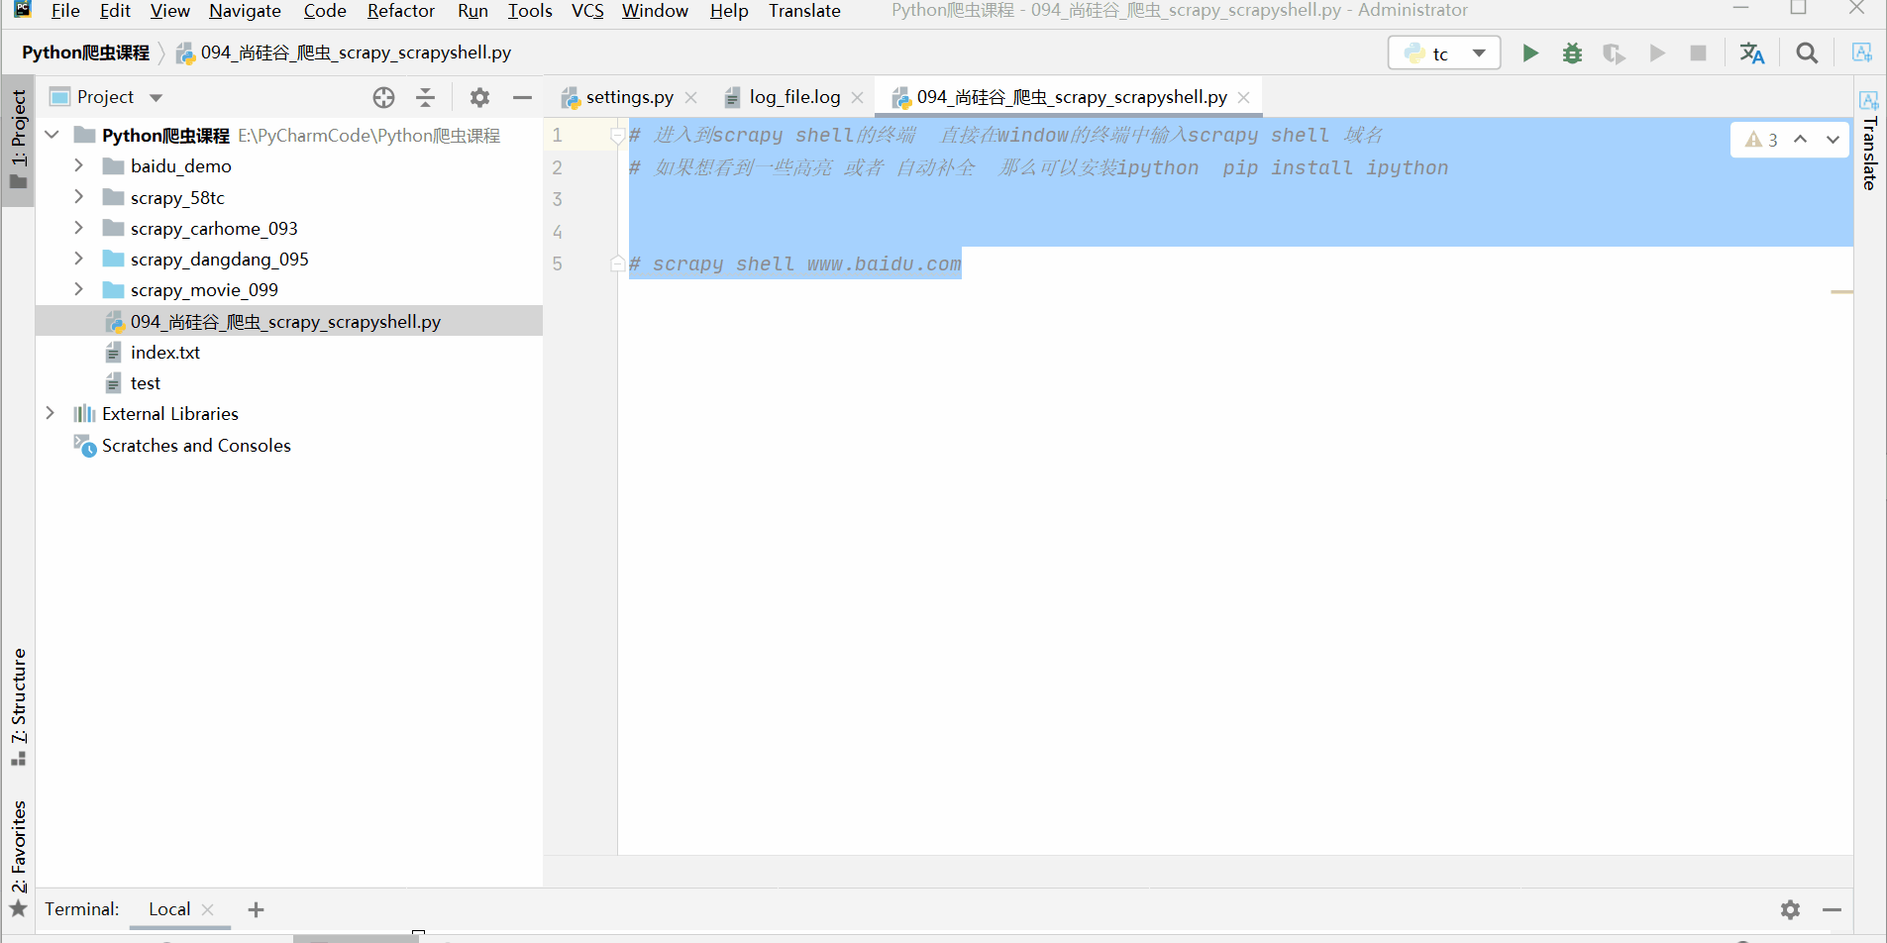
Task: Stop the running process
Action: click(x=1698, y=52)
